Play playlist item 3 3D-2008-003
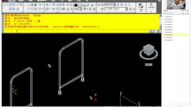The height and width of the screenshot is (107, 191). [x=168, y=22]
